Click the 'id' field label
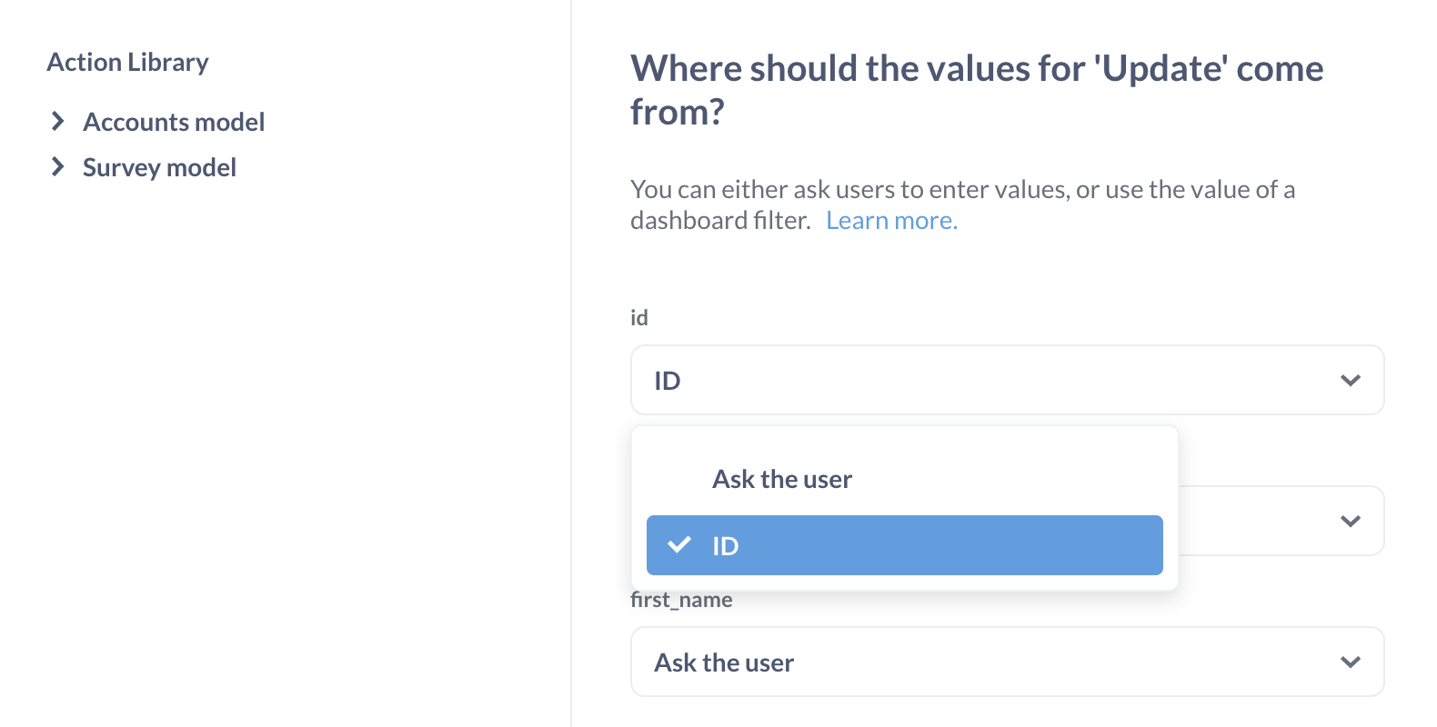The height and width of the screenshot is (727, 1437). [639, 318]
